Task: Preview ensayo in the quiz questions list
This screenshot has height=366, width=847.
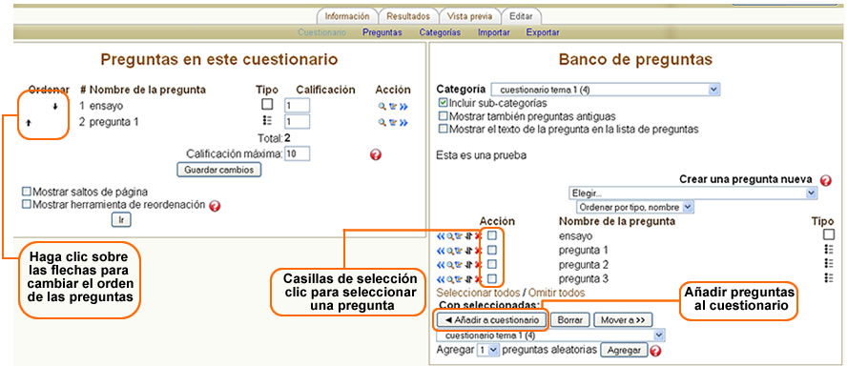Action: (382, 107)
